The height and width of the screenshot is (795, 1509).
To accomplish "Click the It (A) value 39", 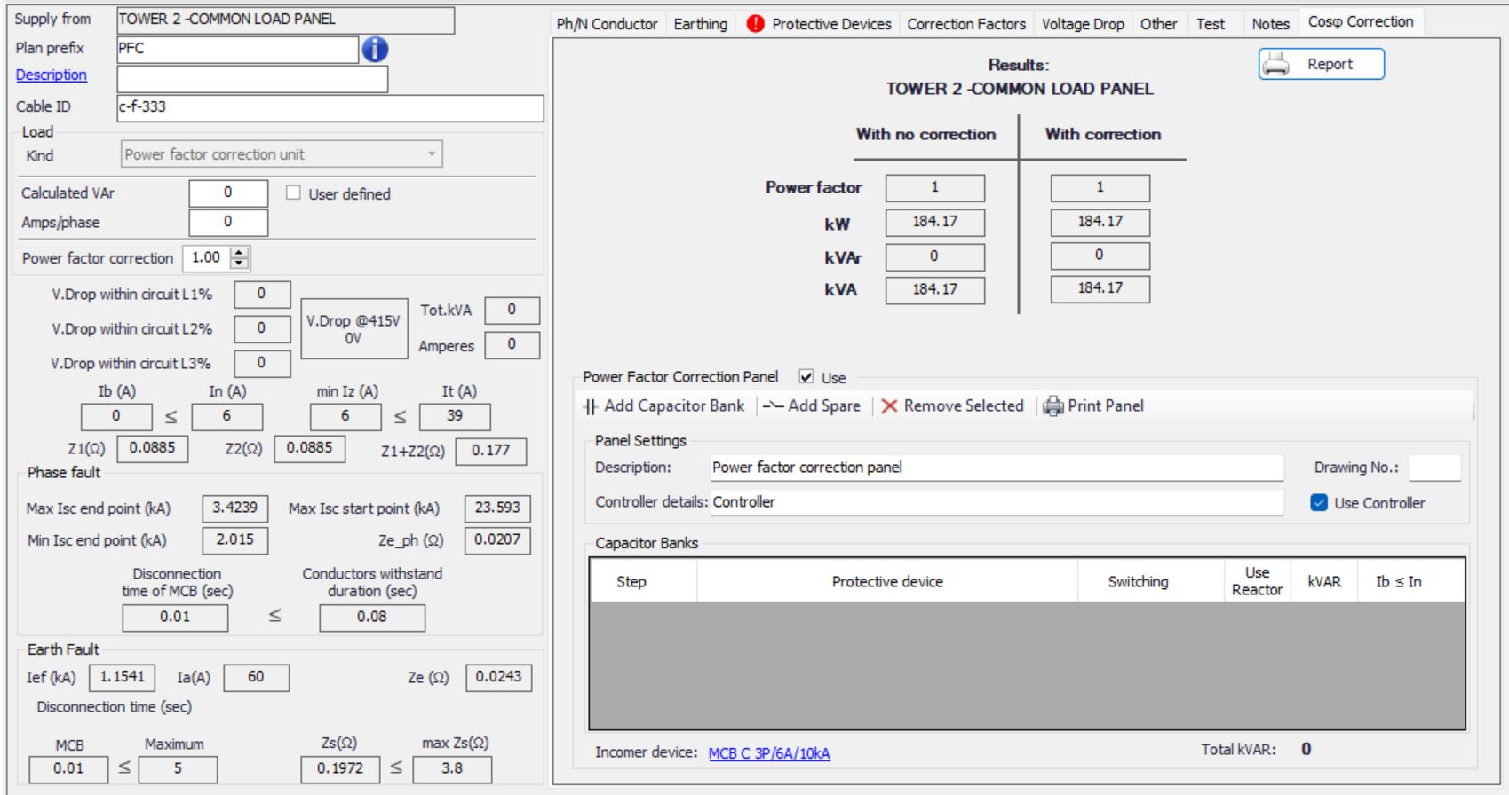I will (455, 416).
